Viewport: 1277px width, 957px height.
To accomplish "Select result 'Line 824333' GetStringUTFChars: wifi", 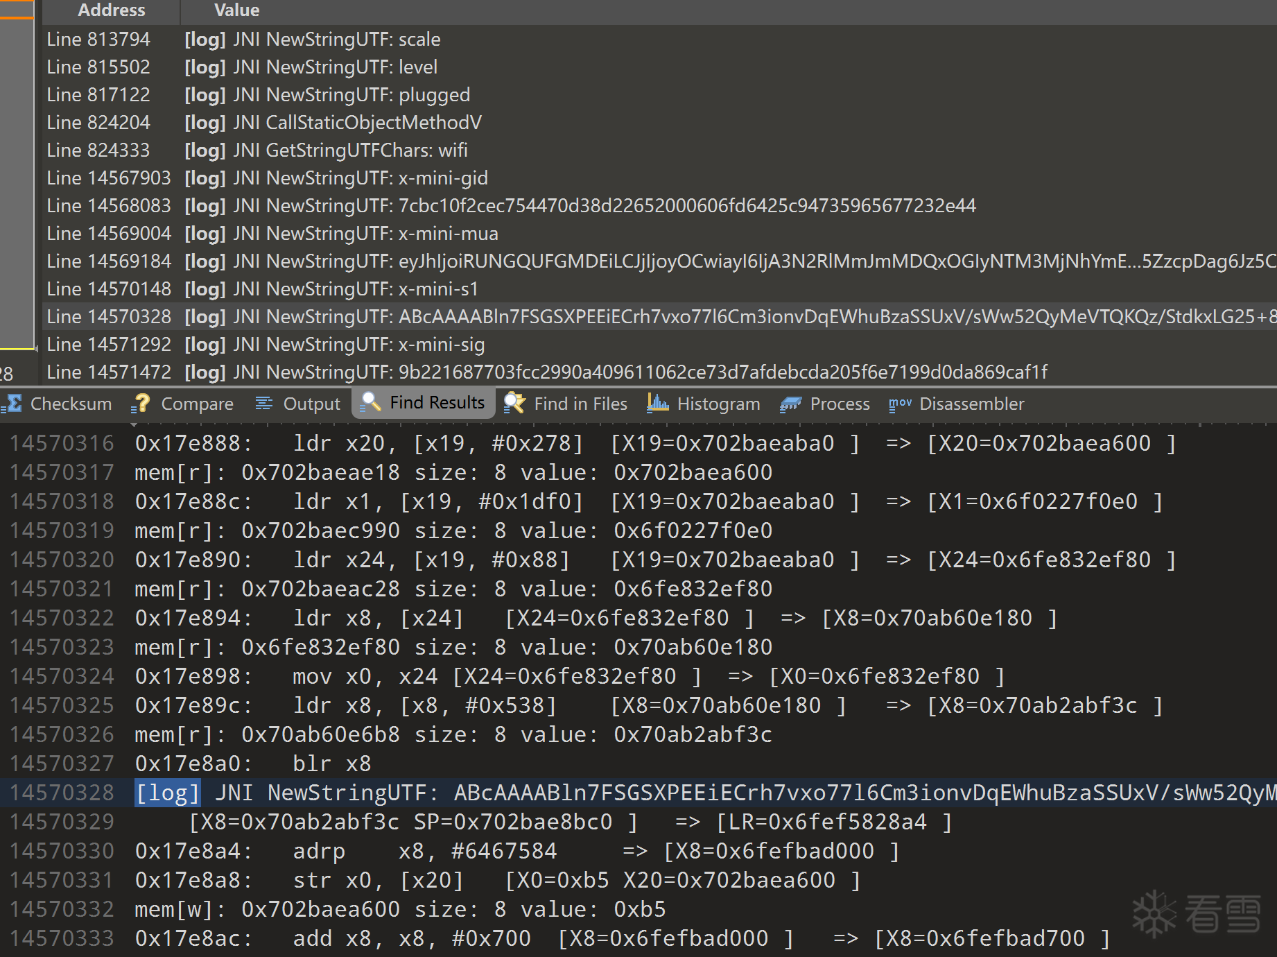I will 659,150.
